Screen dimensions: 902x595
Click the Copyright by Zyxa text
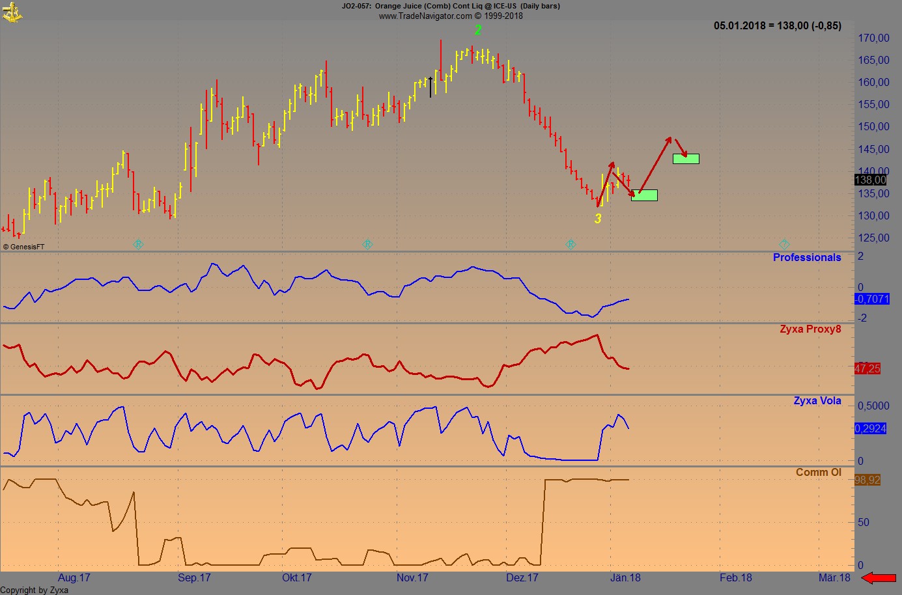point(34,590)
